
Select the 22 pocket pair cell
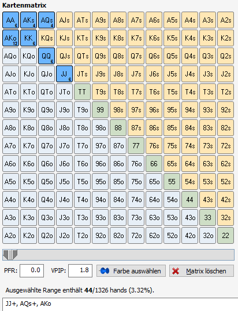[225, 236]
